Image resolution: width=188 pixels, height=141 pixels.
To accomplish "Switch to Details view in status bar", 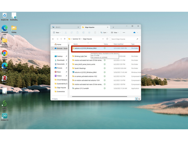I will pyautogui.click(x=136, y=99).
